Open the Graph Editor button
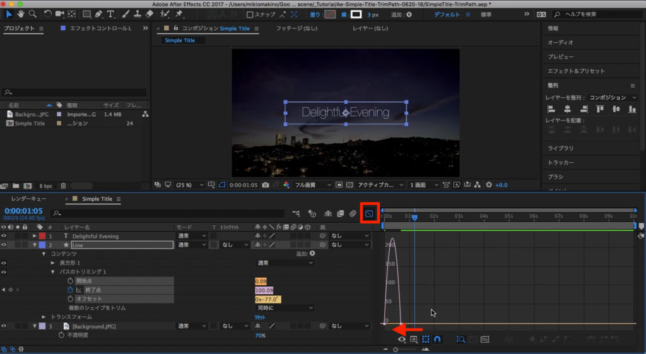This screenshot has width=646, height=354. [369, 214]
